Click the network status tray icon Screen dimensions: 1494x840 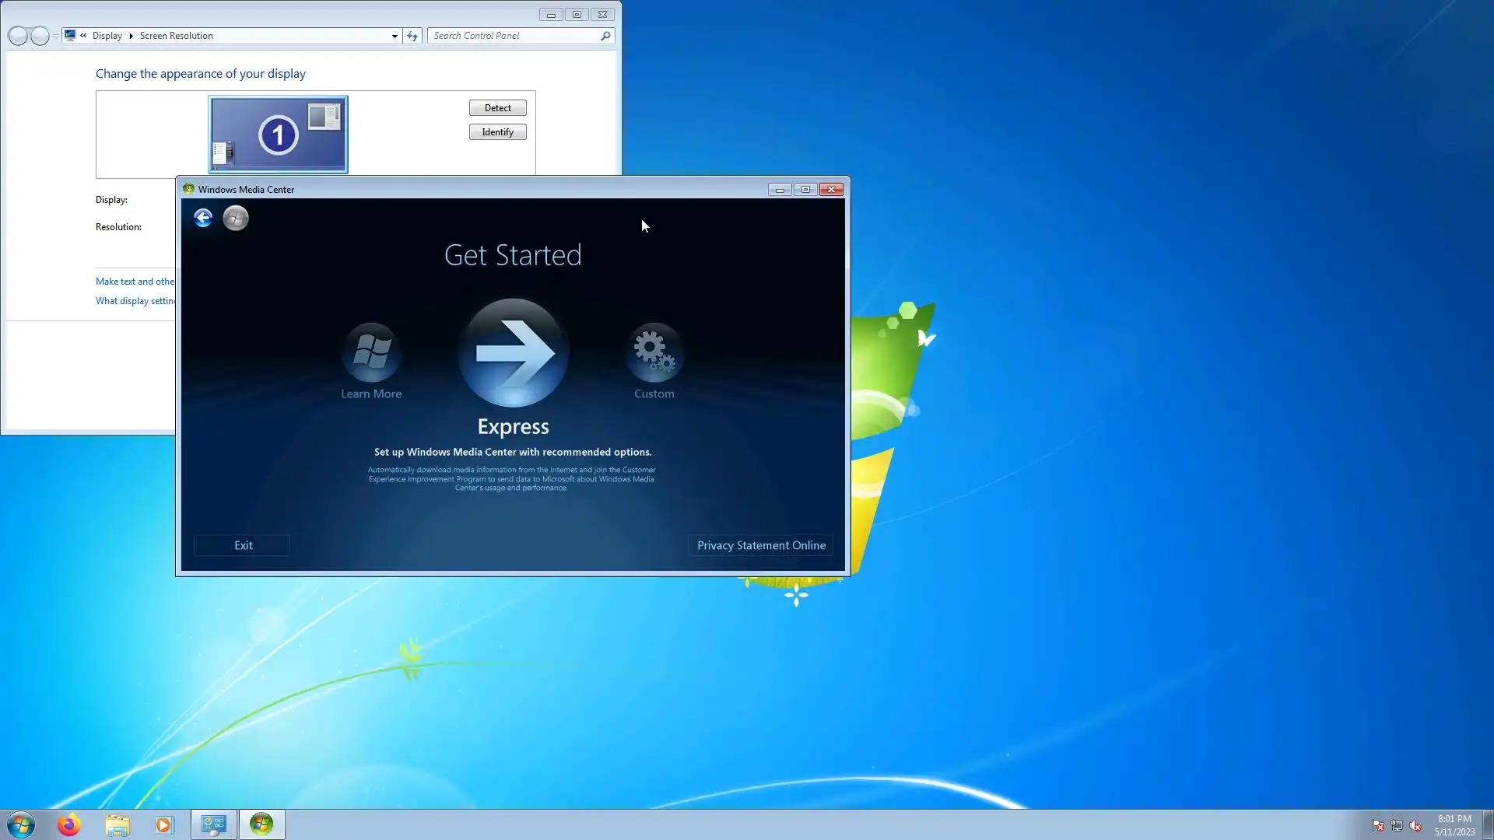(x=1397, y=826)
